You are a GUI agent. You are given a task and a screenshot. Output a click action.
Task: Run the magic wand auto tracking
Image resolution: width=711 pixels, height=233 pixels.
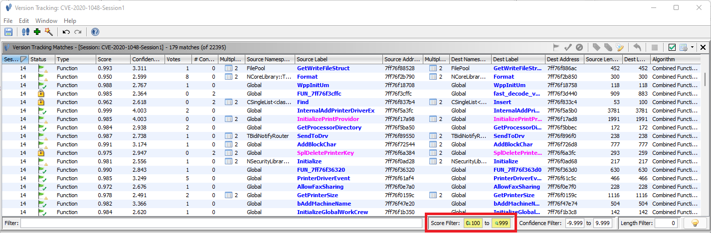click(48, 32)
